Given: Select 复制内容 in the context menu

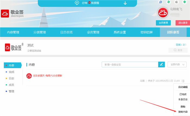Looking at the screenshot, I should point(183,112).
